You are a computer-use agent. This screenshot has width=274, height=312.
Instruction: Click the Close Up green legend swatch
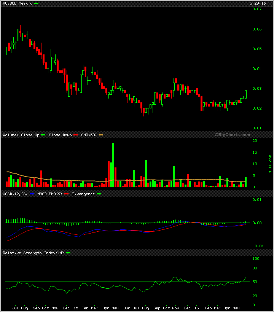click(43, 135)
